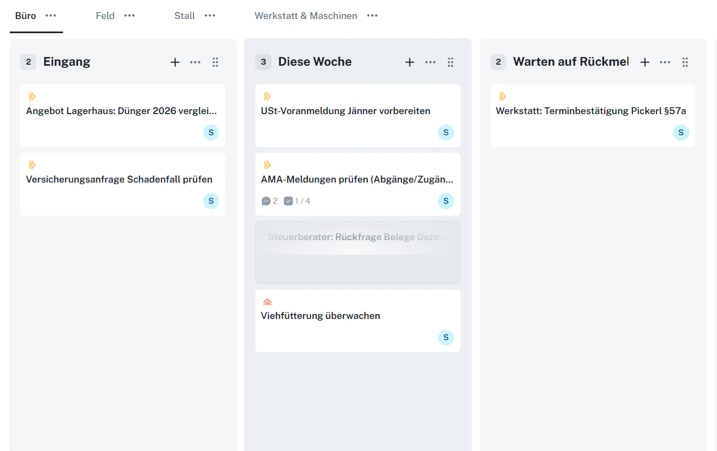The image size is (717, 451).
Task: Open the Diese Woche column options menu
Action: tap(430, 62)
